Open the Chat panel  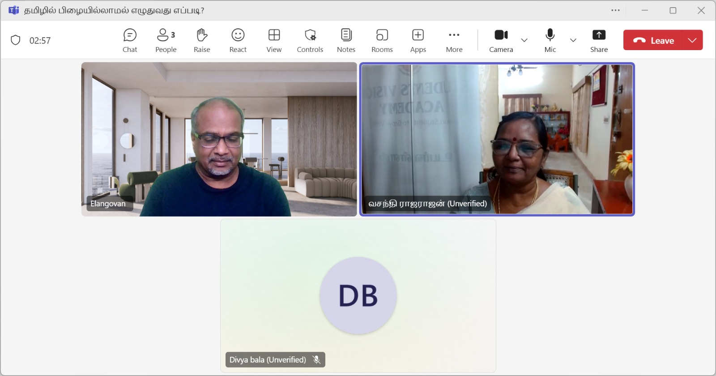click(x=130, y=40)
